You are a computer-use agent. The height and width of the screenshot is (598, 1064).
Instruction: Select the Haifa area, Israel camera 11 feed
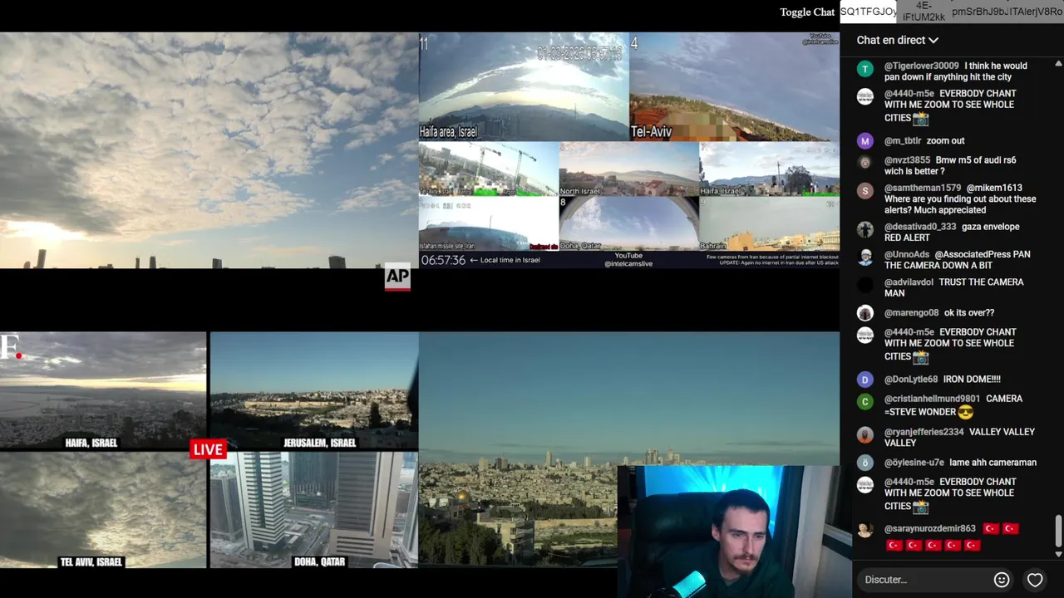(x=524, y=86)
